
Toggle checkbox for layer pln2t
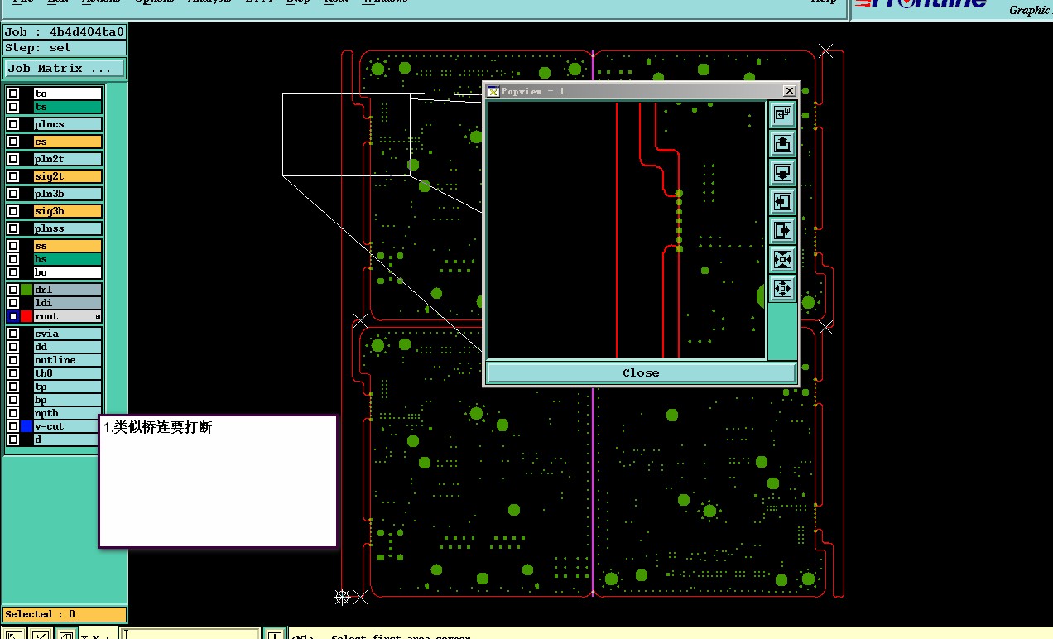tap(13, 159)
